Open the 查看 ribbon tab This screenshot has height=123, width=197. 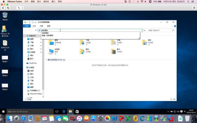click(x=49, y=26)
